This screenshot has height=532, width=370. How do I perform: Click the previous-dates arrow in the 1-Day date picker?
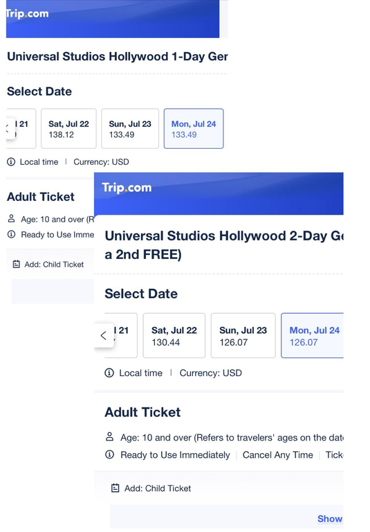click(10, 129)
